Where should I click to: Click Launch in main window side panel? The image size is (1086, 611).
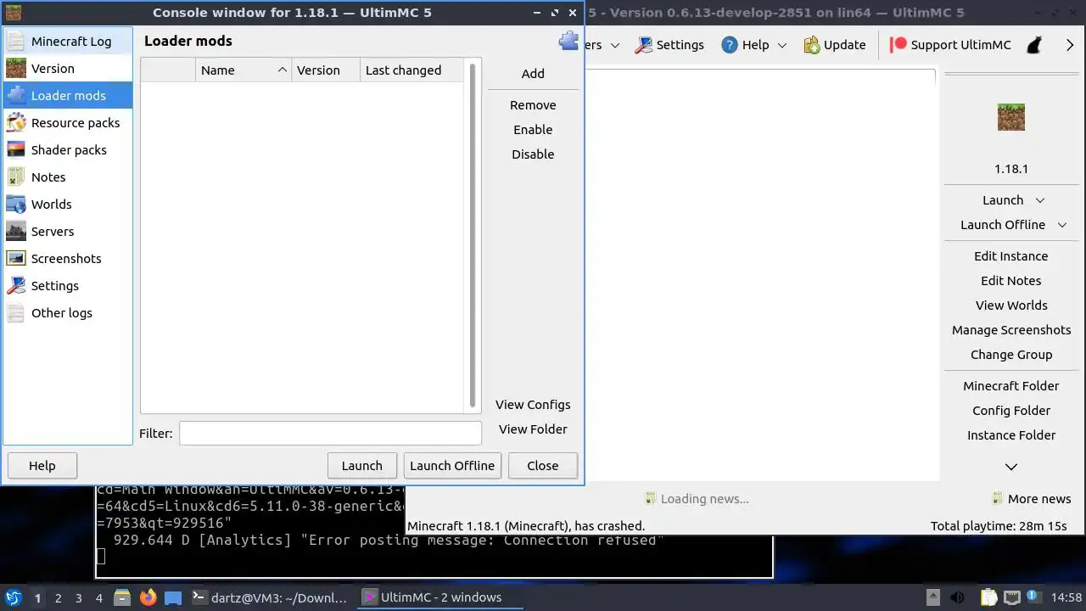click(x=1003, y=200)
